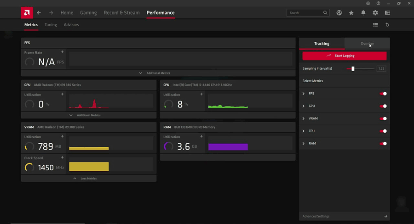Toggle RAM metric tracking switch
The height and width of the screenshot is (224, 414).
[383, 144]
